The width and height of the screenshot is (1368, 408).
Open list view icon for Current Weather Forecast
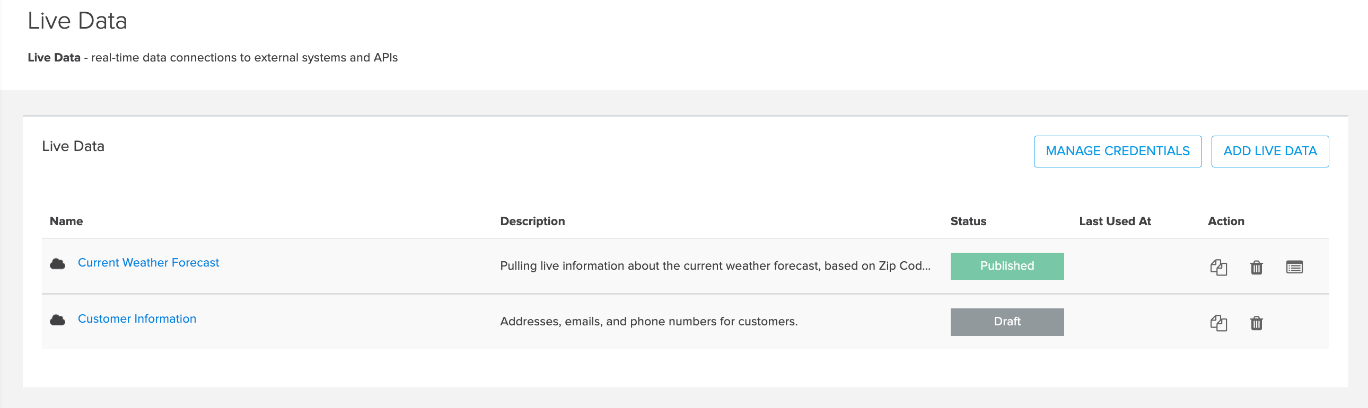tap(1294, 267)
